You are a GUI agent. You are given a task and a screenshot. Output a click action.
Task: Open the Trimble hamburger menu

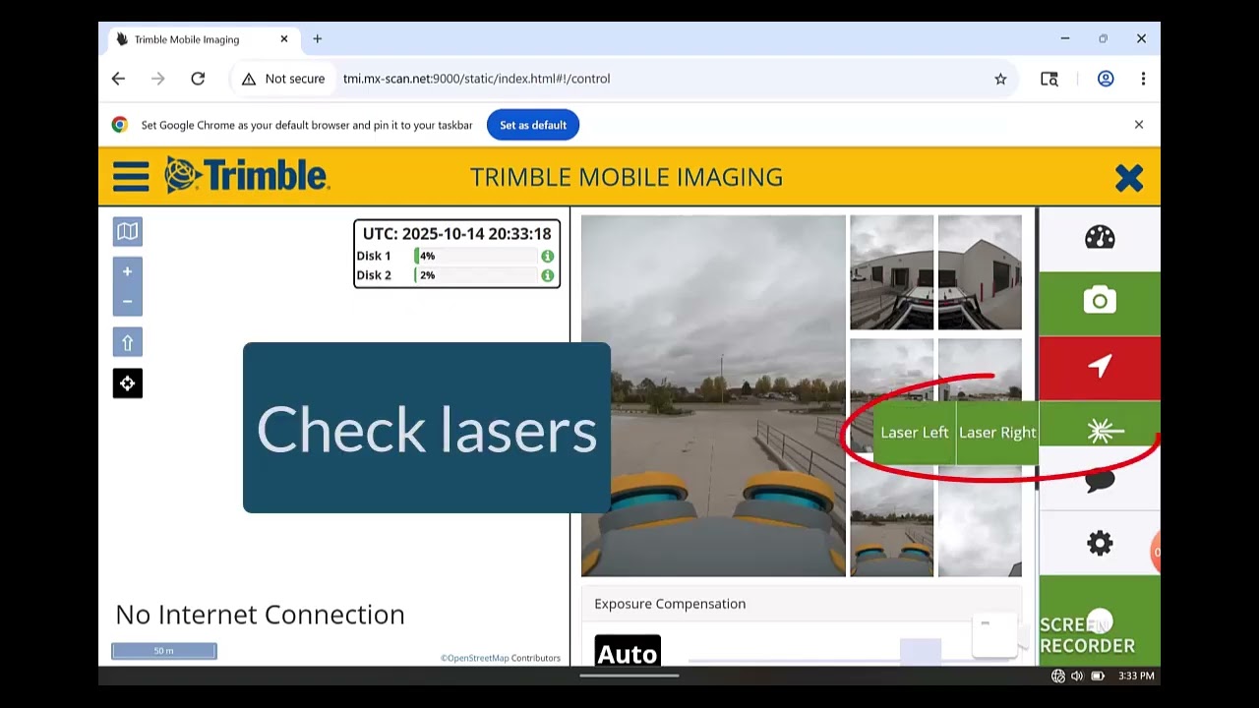click(131, 177)
